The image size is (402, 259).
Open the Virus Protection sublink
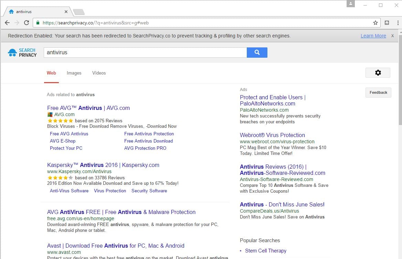coord(110,191)
